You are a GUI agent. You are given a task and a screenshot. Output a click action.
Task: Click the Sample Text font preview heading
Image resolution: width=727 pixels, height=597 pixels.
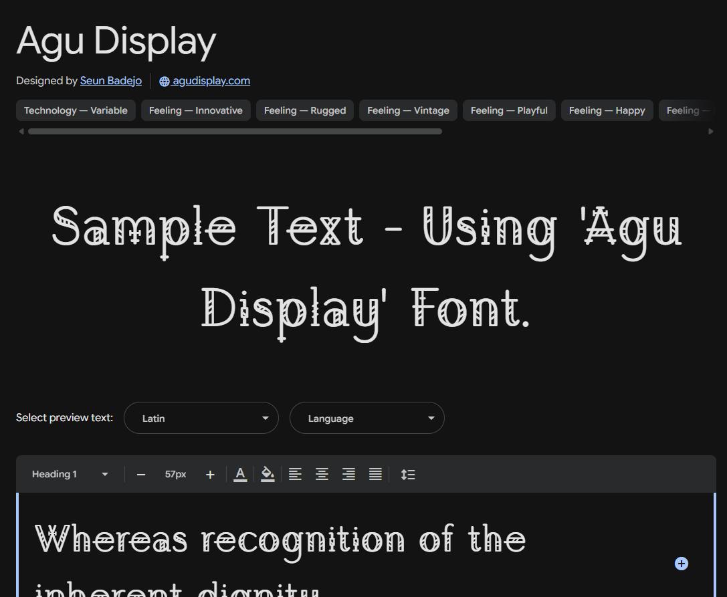pyautogui.click(x=367, y=273)
